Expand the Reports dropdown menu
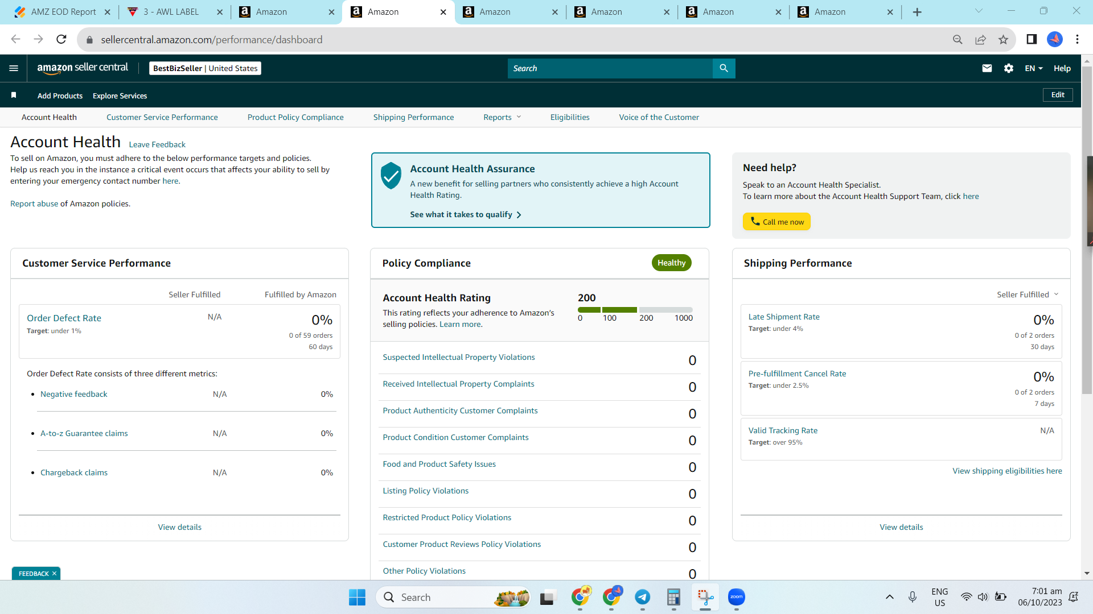 click(x=502, y=117)
